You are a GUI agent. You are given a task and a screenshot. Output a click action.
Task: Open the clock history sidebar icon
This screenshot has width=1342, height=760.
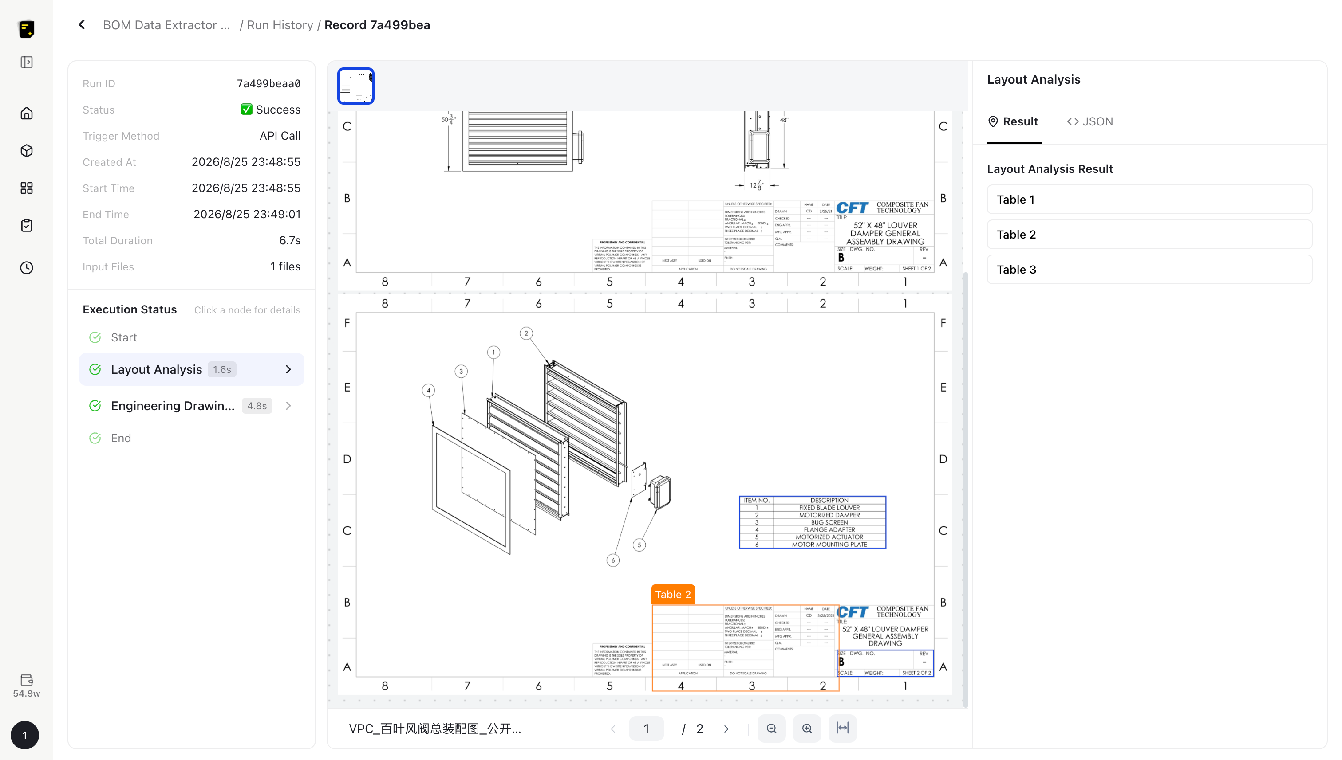[27, 268]
